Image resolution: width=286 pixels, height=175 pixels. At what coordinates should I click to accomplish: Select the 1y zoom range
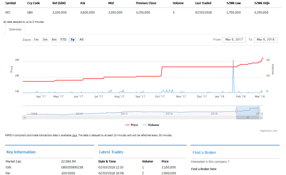[x=73, y=40]
